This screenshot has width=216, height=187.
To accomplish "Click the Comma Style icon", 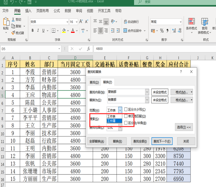I will (167, 30).
